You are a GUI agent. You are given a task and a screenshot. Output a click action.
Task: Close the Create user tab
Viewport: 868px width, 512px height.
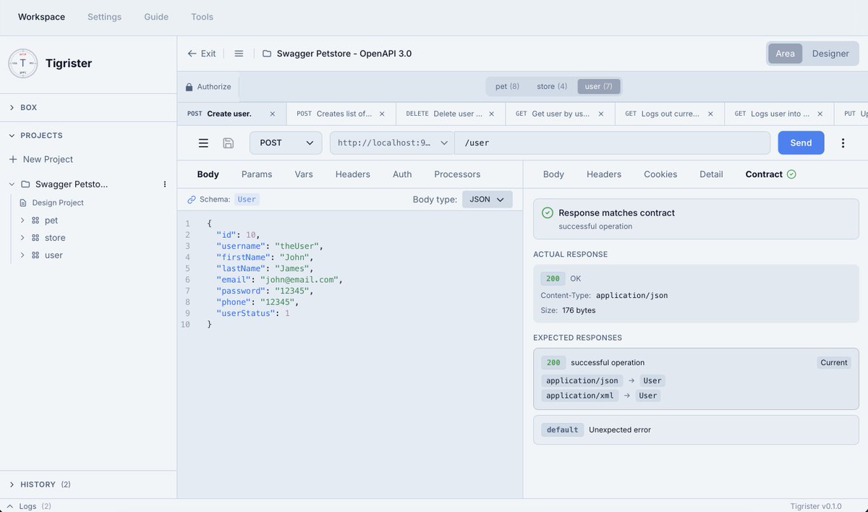click(x=272, y=114)
